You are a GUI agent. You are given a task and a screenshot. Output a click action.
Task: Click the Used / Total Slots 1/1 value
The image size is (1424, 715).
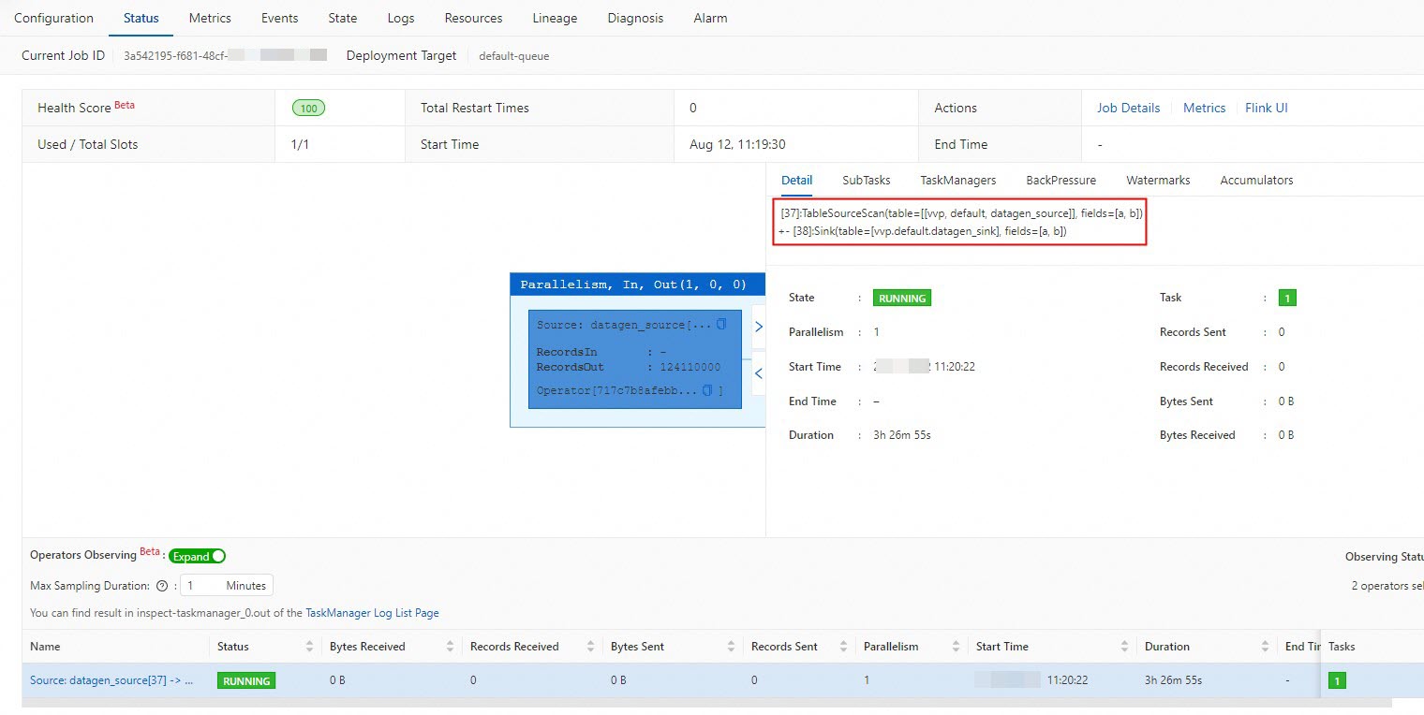[301, 144]
